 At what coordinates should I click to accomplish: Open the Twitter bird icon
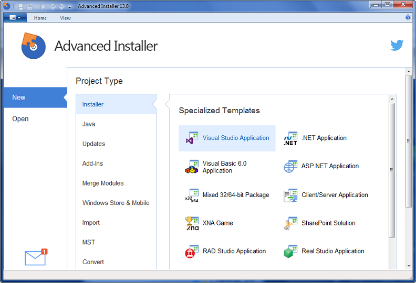(x=397, y=45)
